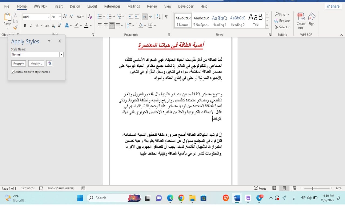Toggle Bold formatting

point(25,26)
